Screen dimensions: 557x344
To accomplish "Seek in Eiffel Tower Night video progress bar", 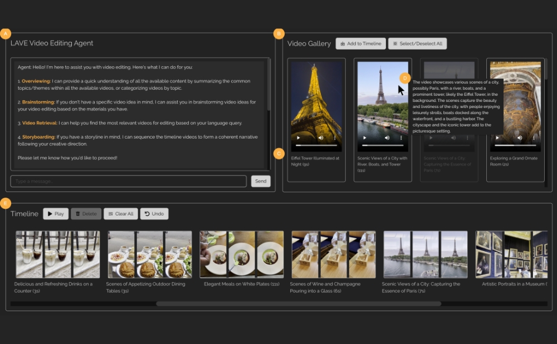I will pos(316,145).
